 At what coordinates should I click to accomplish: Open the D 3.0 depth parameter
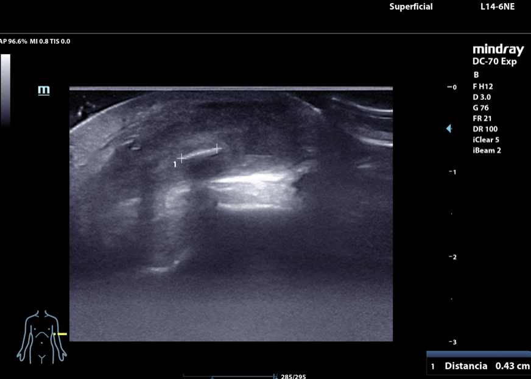pyautogui.click(x=482, y=97)
